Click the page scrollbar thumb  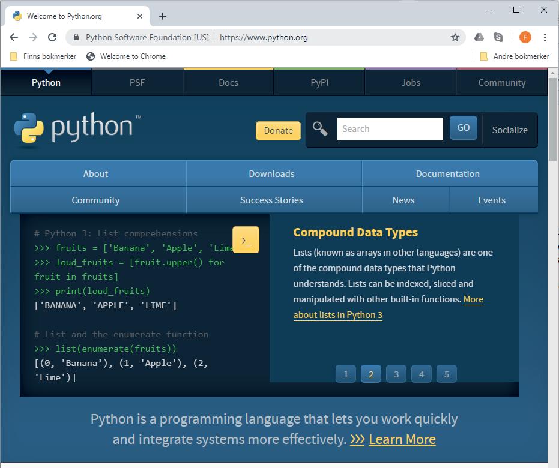pos(552,119)
